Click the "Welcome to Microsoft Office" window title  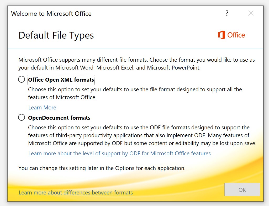(x=51, y=14)
